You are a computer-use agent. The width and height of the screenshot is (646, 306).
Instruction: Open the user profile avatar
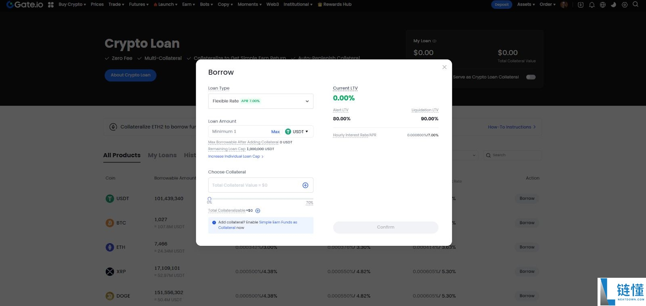click(564, 4)
